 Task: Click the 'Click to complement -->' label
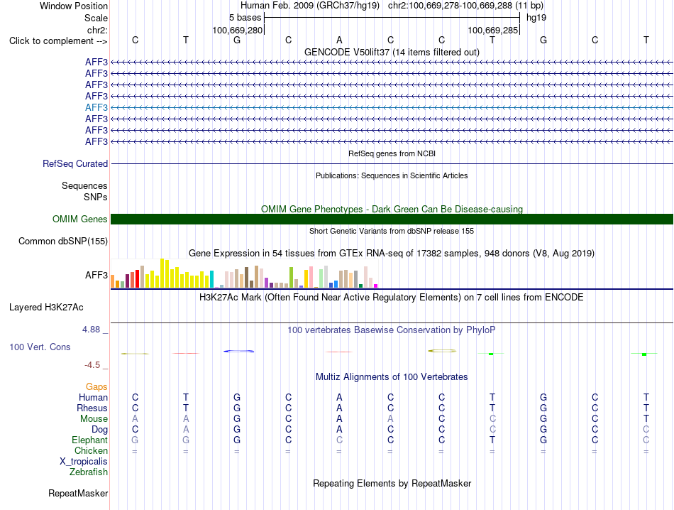58,41
